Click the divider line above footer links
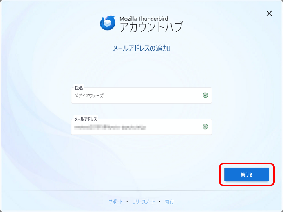This screenshot has height=212, width=283. tap(141, 190)
